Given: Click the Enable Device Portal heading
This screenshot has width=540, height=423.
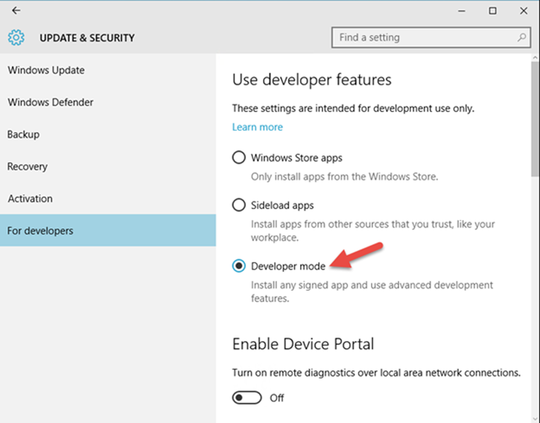Looking at the screenshot, I should [303, 344].
